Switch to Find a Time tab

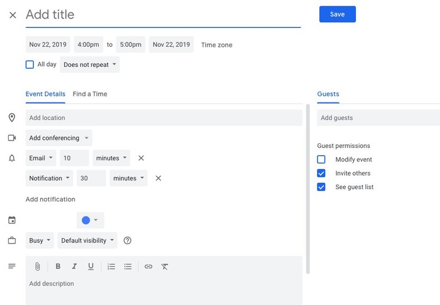point(90,94)
